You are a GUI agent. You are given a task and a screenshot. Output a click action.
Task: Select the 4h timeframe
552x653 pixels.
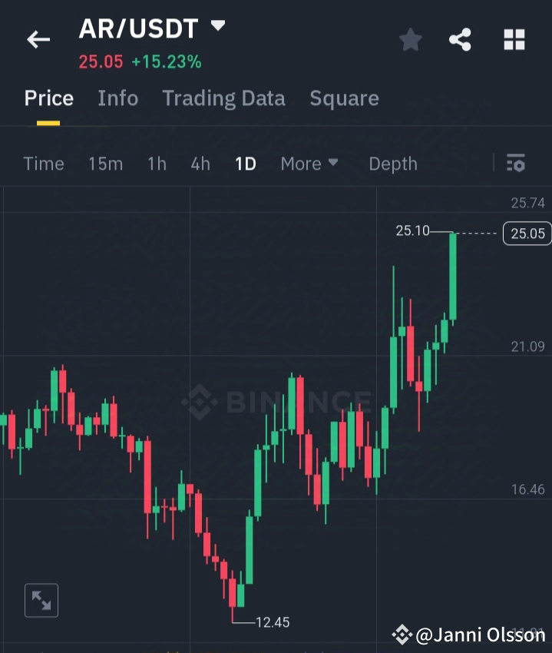click(x=200, y=164)
